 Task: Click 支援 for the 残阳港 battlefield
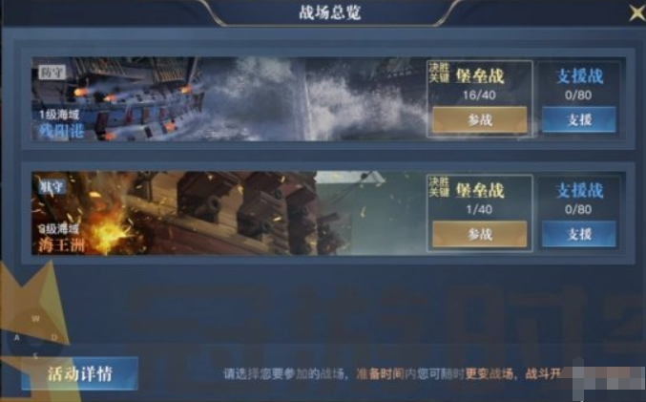click(x=579, y=119)
